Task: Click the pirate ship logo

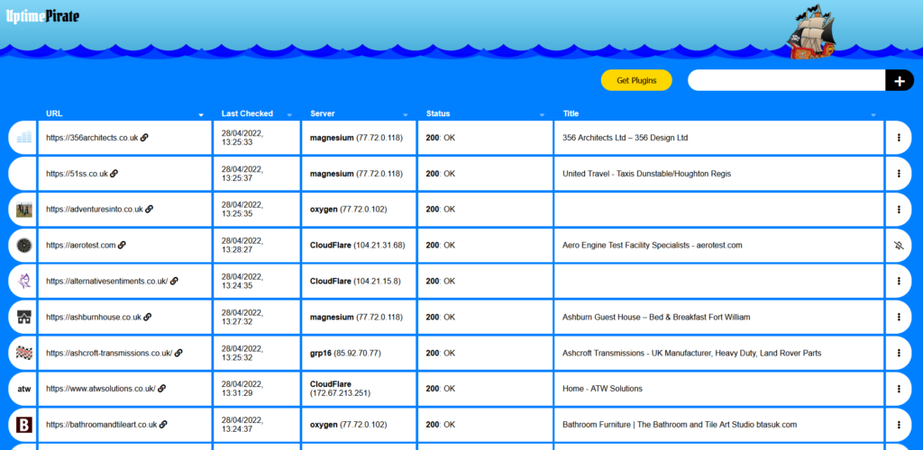Action: tap(812, 33)
